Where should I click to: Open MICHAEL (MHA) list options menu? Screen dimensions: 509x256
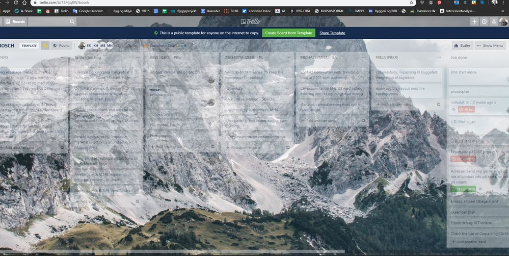(x=364, y=58)
